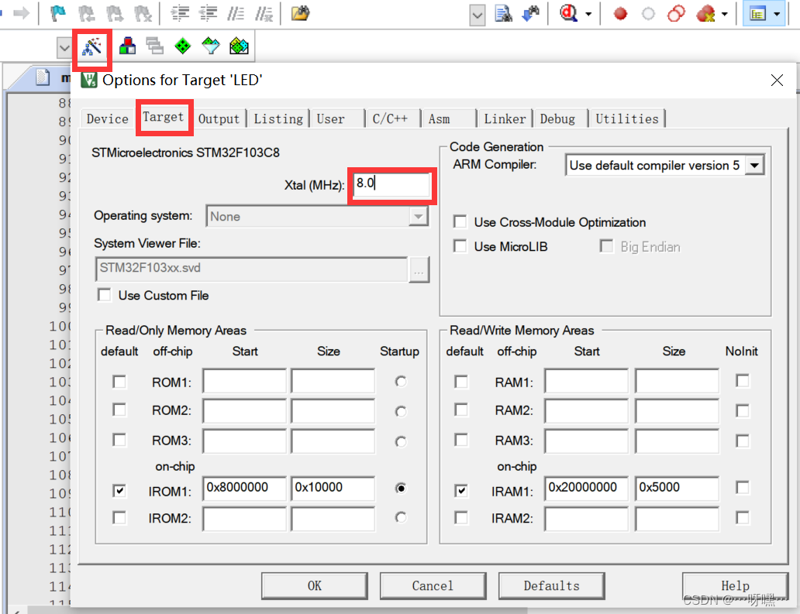The width and height of the screenshot is (800, 614).
Task: Tick Use Custom File checkbox
Action: 105,295
